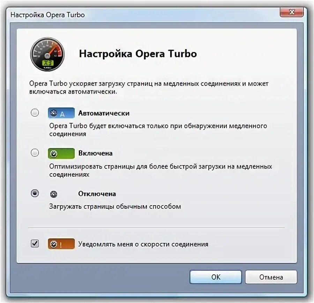The image size is (314, 303).
Task: Confirm settings with the OK button
Action: (216, 277)
